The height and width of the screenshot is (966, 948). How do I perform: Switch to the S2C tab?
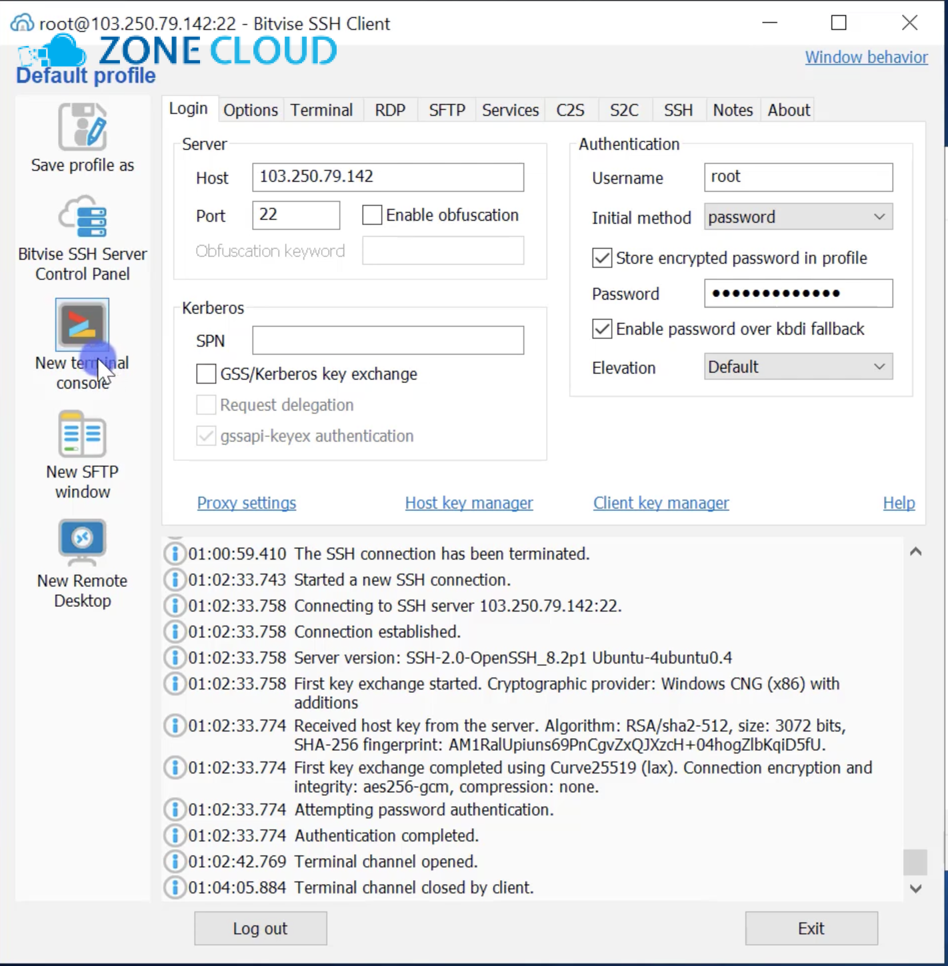[x=625, y=110]
